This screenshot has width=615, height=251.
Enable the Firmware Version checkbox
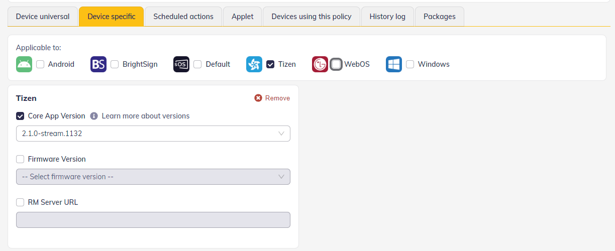point(20,159)
